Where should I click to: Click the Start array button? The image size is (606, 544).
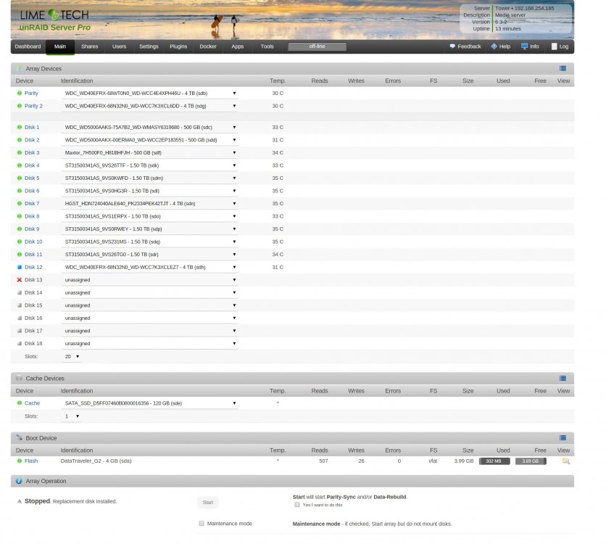point(208,502)
